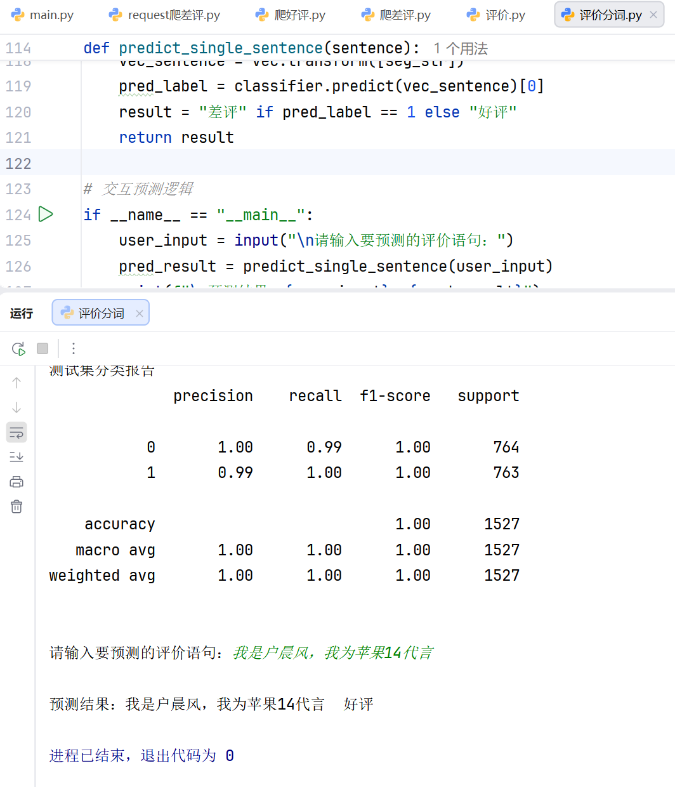Click the comment '# 交互预测逻辑'
This screenshot has height=787, width=675.
138,189
